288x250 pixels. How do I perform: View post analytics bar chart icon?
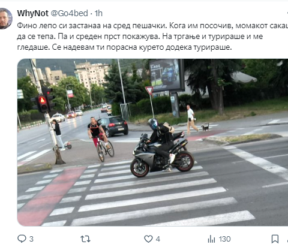tap(211, 239)
